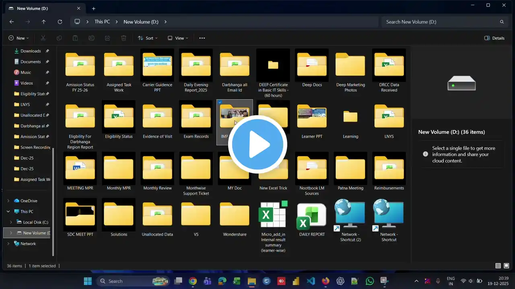Open the View dropdown menu
Viewport: 515px width, 289px height.
coord(178,38)
